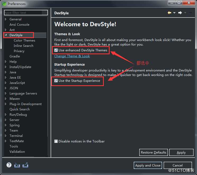197x175 pixels.
Task: Click the window maximize button
Action: [x=179, y=2]
